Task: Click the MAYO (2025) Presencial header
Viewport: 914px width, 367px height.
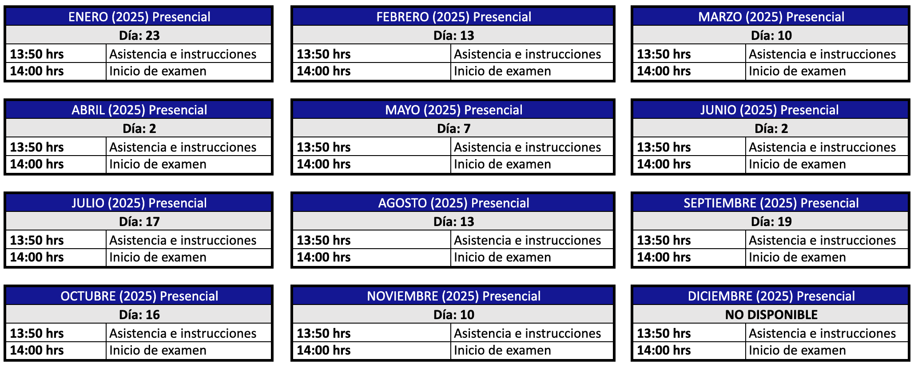Action: pos(453,110)
